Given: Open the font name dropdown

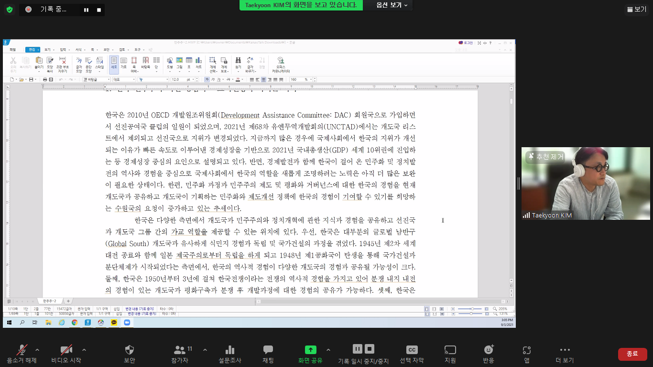Looking at the screenshot, I should [x=153, y=79].
